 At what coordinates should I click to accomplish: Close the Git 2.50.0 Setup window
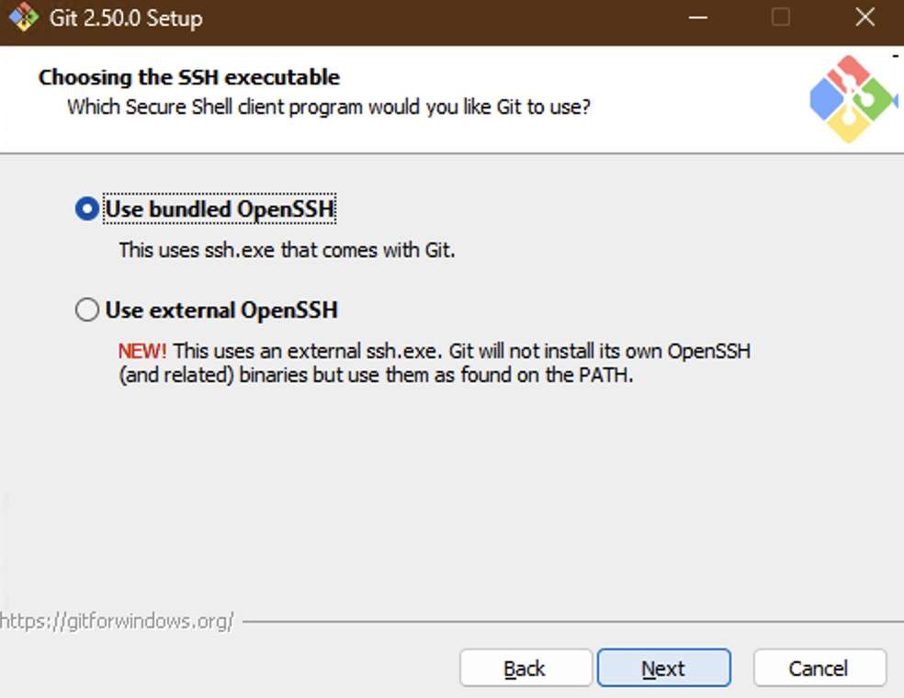coord(864,17)
